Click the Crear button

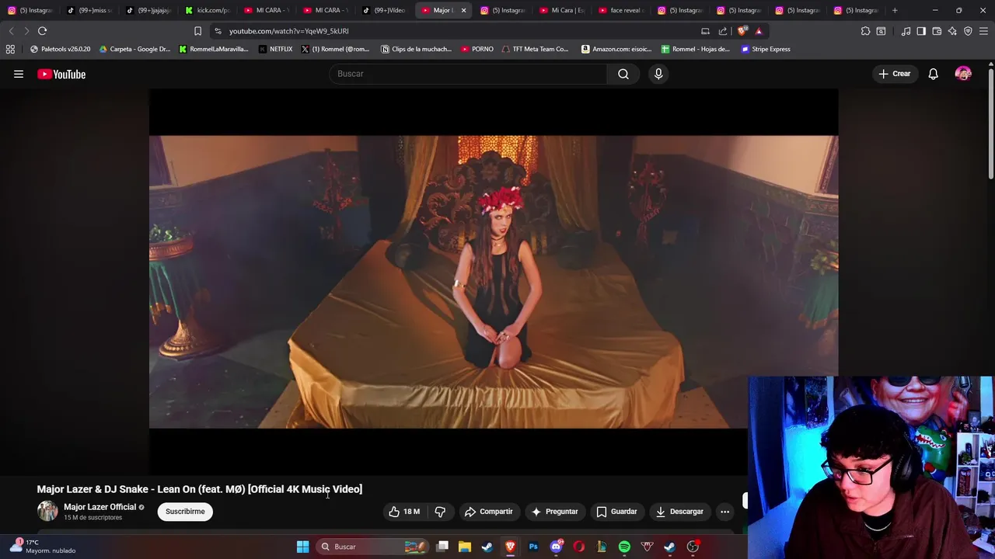coord(894,74)
